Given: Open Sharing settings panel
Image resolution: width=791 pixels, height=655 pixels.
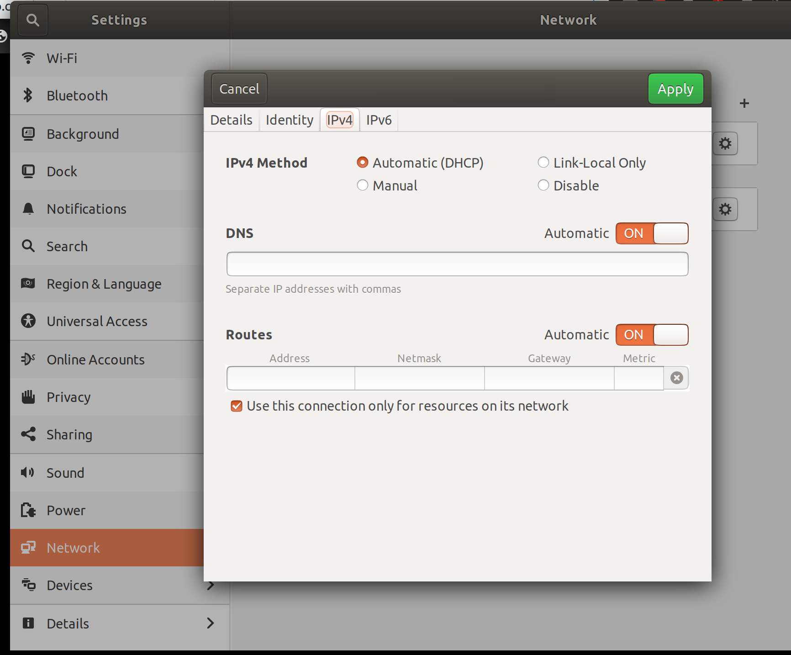Looking at the screenshot, I should pos(107,434).
